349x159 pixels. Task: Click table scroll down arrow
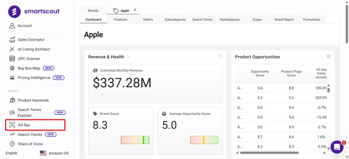coord(329,148)
